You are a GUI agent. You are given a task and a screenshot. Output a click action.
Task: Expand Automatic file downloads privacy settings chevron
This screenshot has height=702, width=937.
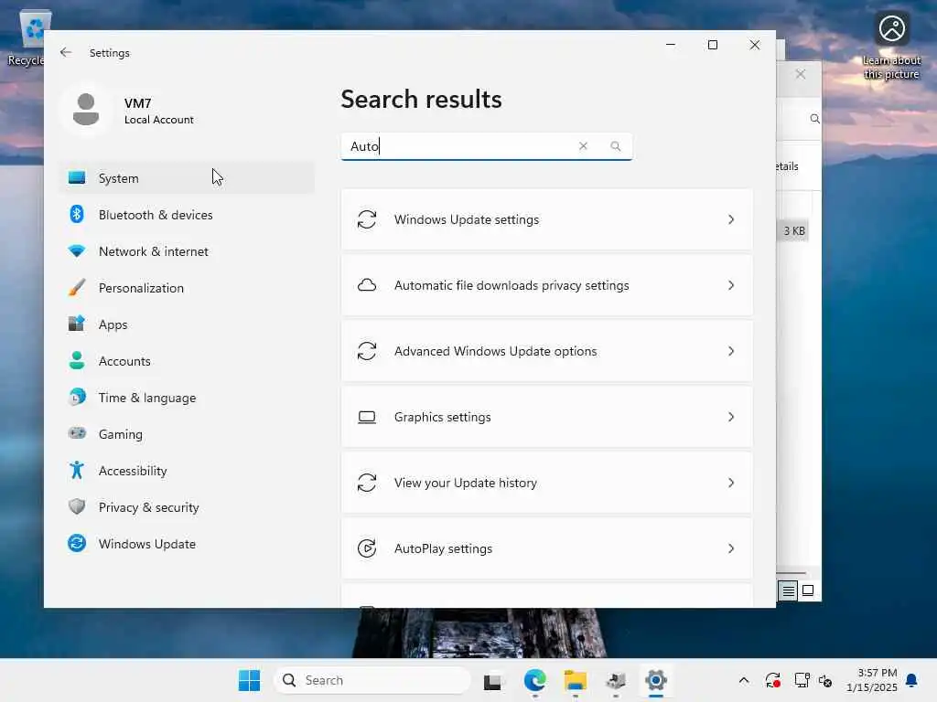coord(731,285)
